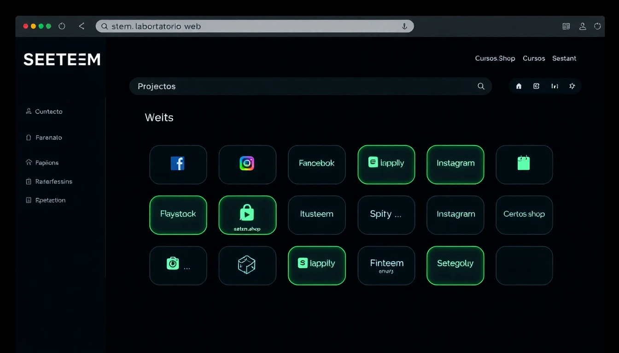Open the camera icon tile in the bottom row
The height and width of the screenshot is (353, 619).
click(x=178, y=266)
